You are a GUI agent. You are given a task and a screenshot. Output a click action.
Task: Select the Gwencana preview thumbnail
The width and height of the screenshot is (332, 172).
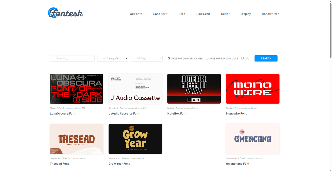click(x=253, y=139)
